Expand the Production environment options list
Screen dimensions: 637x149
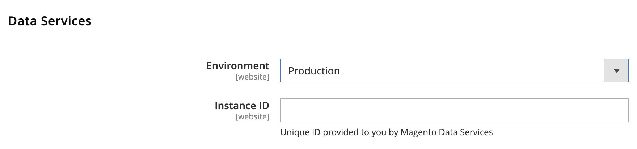point(455,71)
